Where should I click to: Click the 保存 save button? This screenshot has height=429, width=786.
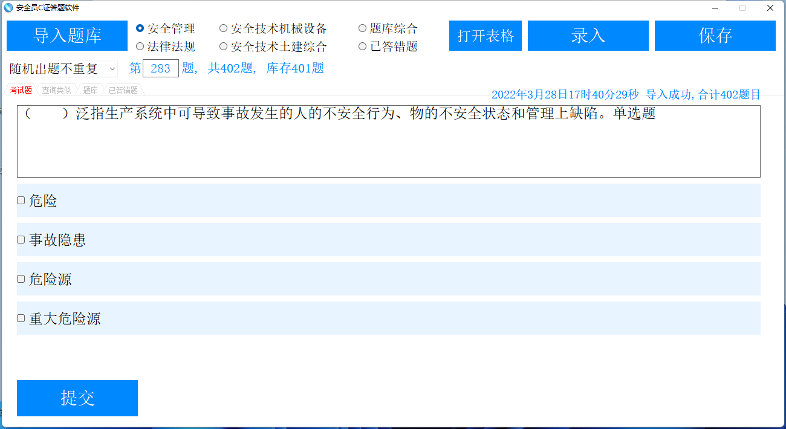(x=715, y=36)
